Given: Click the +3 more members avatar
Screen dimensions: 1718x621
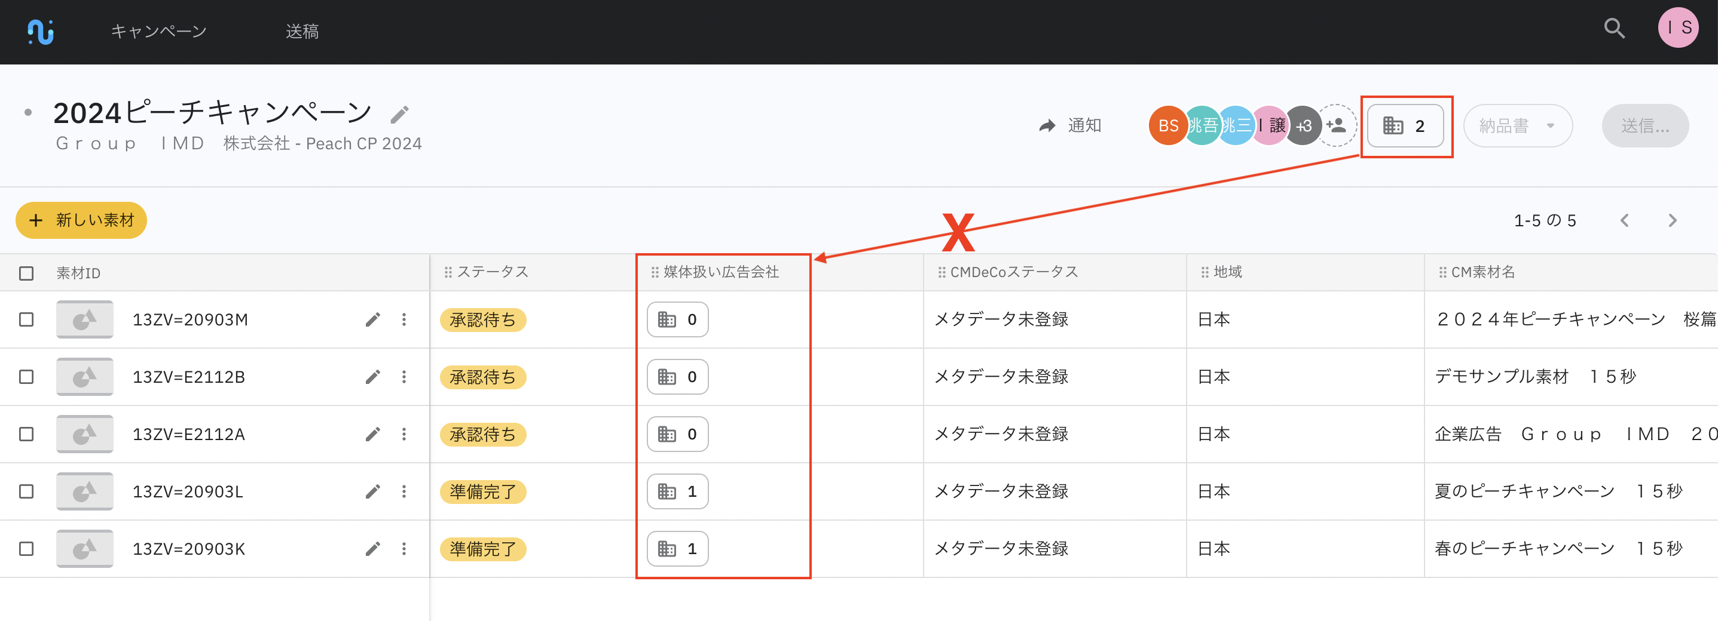Looking at the screenshot, I should tap(1303, 125).
